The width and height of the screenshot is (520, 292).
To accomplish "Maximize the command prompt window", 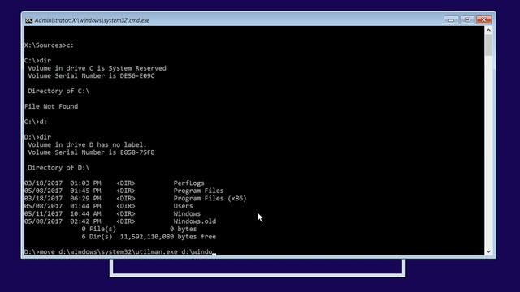I will pos(467,19).
